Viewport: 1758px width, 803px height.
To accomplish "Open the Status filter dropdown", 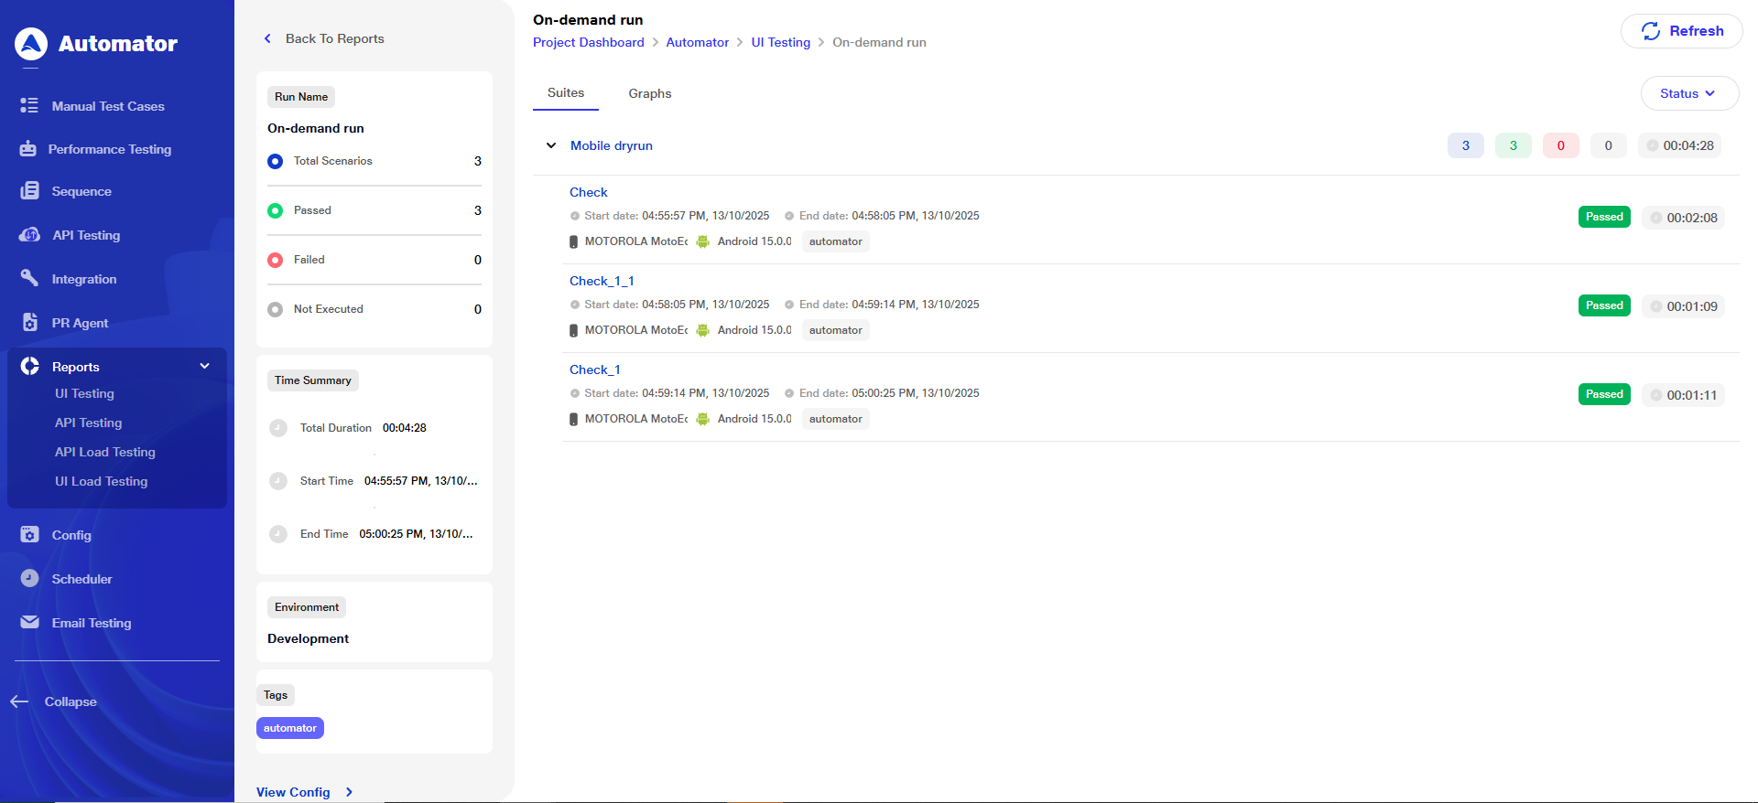I will click(1688, 93).
